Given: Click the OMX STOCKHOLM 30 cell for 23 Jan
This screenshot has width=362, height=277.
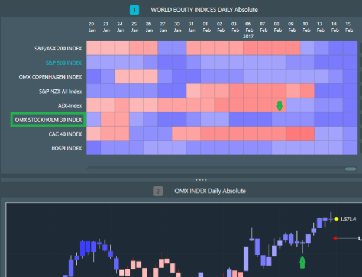Looking at the screenshot, I should coord(108,120).
